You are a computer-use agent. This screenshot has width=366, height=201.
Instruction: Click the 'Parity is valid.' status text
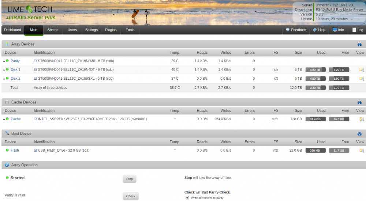15,195
